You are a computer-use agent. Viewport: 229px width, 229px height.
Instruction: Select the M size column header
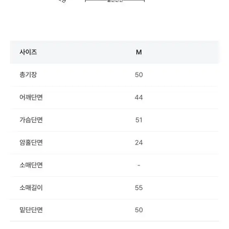point(139,52)
